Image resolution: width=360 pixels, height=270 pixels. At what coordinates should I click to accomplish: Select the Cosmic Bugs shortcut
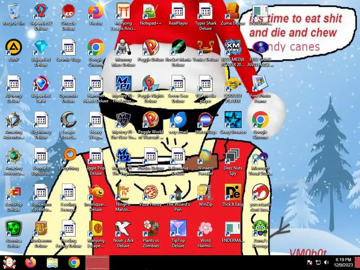click(69, 50)
